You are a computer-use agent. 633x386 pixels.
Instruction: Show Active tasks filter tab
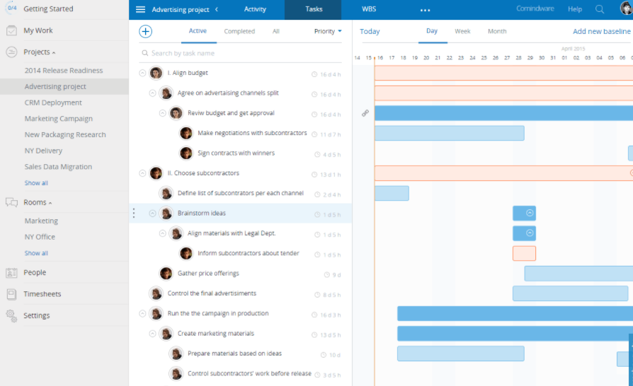[x=198, y=31]
